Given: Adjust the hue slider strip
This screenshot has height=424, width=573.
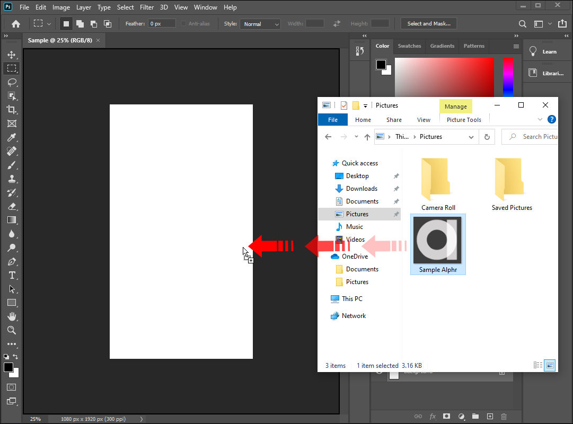Looking at the screenshot, I should (508, 77).
